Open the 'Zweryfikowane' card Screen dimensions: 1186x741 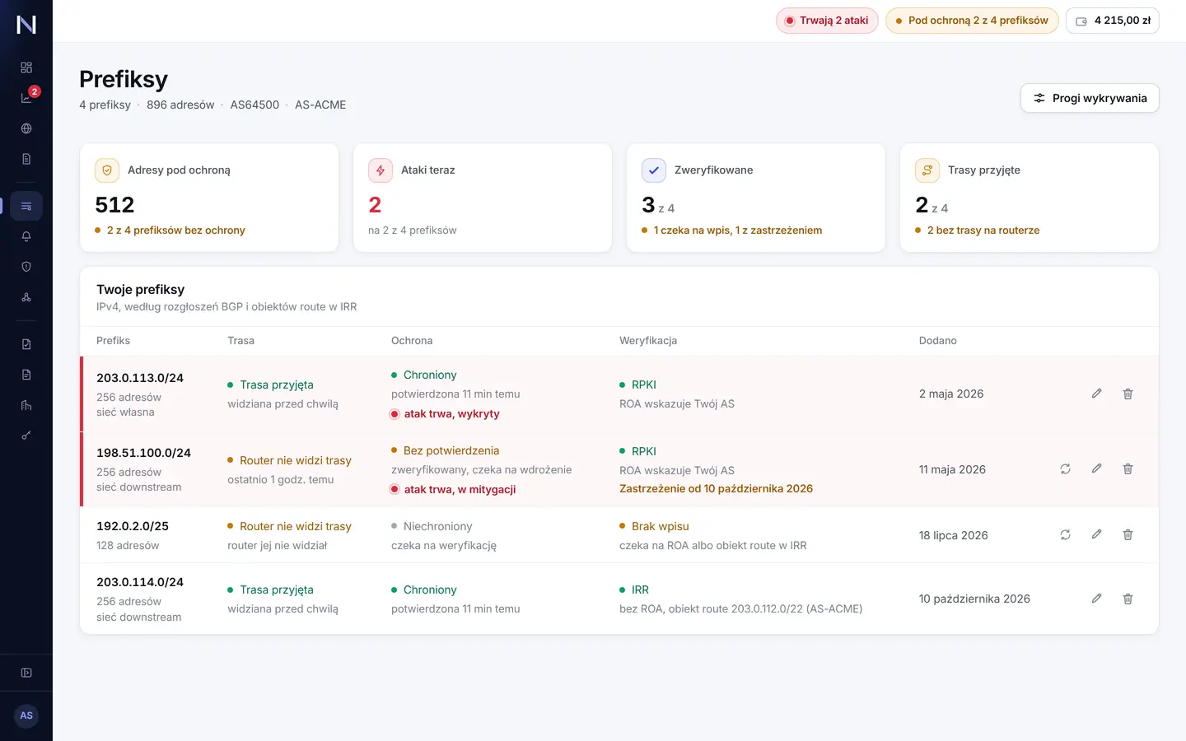(756, 198)
